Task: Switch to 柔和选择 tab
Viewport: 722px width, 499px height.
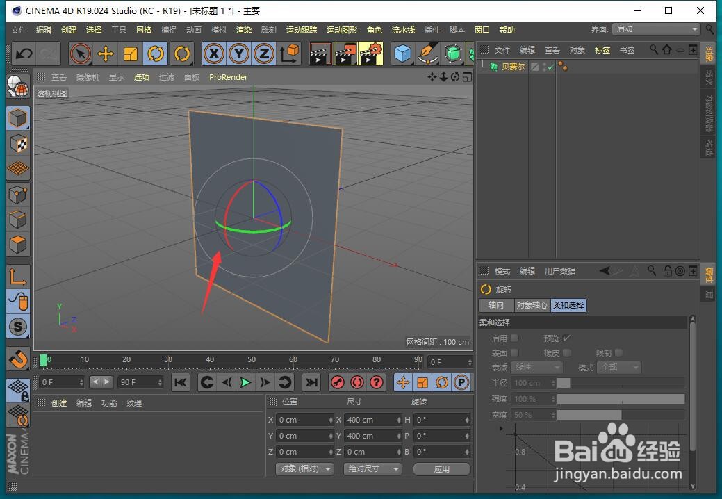Action: tap(568, 305)
